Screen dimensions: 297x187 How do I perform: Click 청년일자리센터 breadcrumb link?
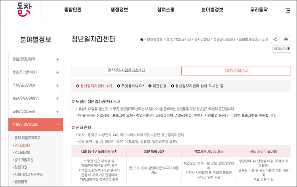(224, 39)
